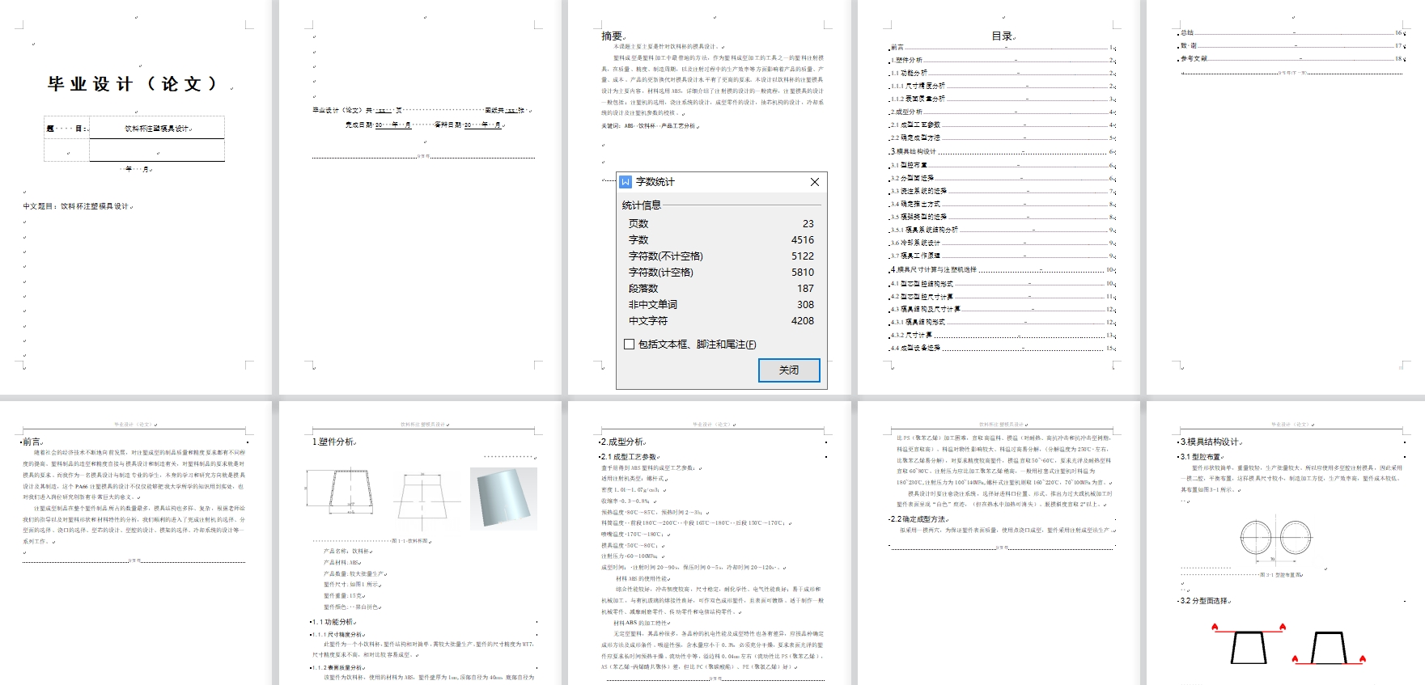
Task: Click the 完成日期 line on the second page
Action: pyautogui.click(x=424, y=125)
